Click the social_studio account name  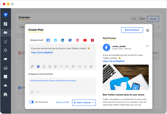(x=119, y=46)
